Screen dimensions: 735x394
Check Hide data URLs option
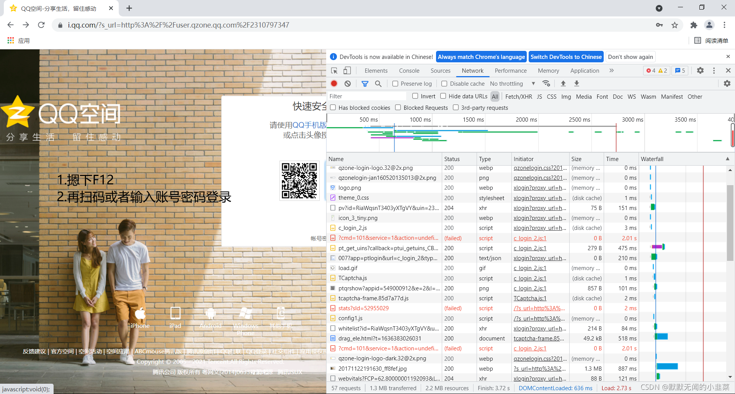coord(443,96)
